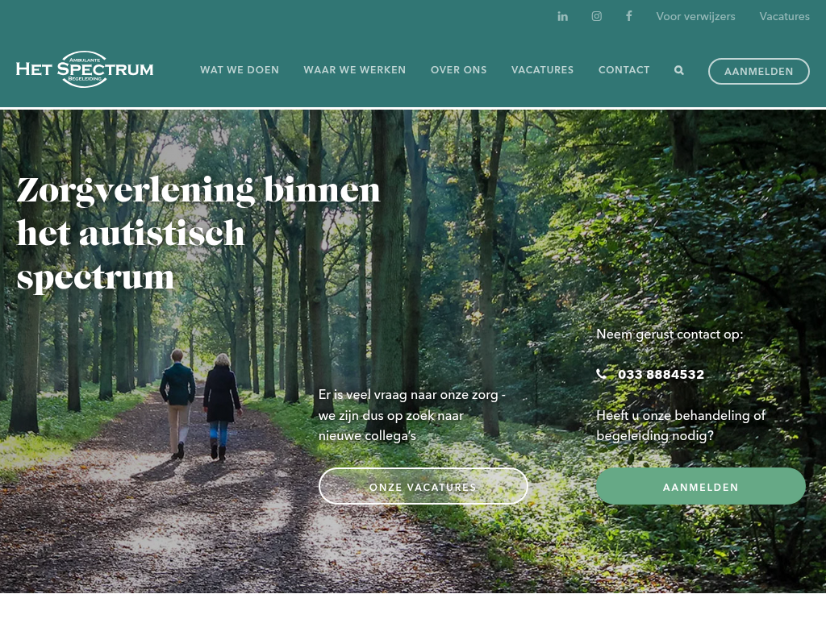Click the phone handset icon

601,374
